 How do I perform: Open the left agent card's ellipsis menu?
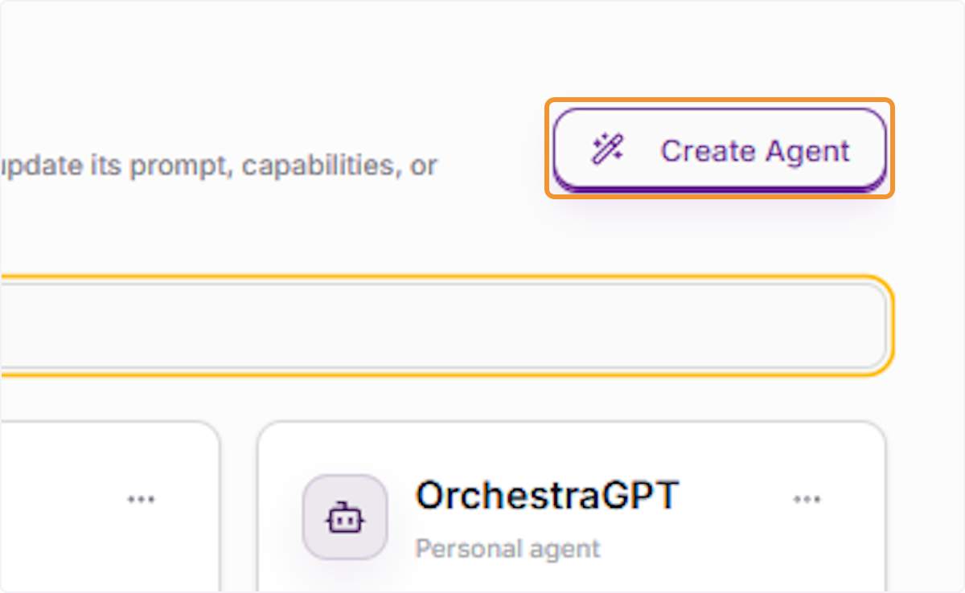[141, 500]
